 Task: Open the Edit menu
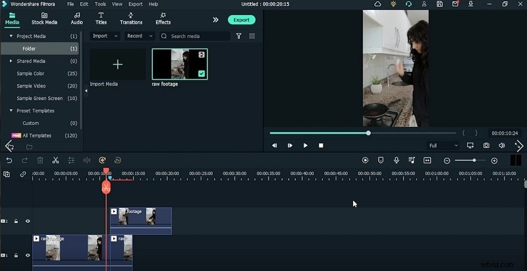click(x=84, y=4)
